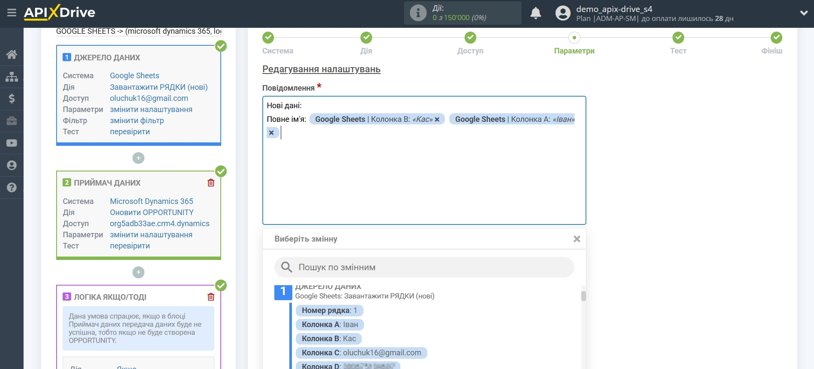Viewport: 814px width, 369px height.
Task: Delete the ПРИЙМАЧ ДАНИХ block
Action: (211, 183)
